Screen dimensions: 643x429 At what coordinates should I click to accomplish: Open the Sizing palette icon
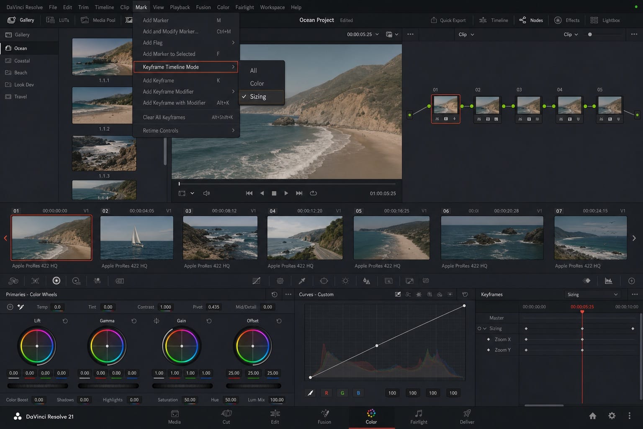pos(409,281)
